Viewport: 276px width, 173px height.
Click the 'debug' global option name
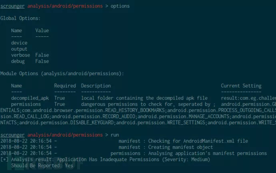18,61
